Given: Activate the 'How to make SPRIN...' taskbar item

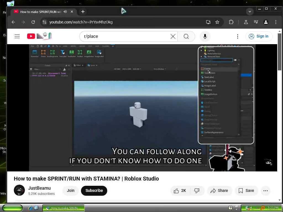Looking at the screenshot, I should [64, 208].
